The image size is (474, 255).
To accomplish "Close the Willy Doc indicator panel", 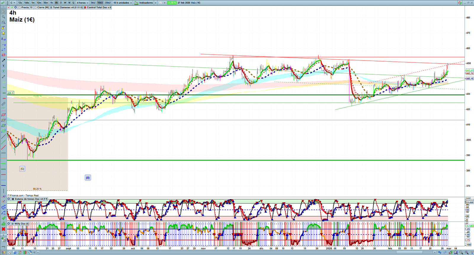I will [x=9, y=224].
